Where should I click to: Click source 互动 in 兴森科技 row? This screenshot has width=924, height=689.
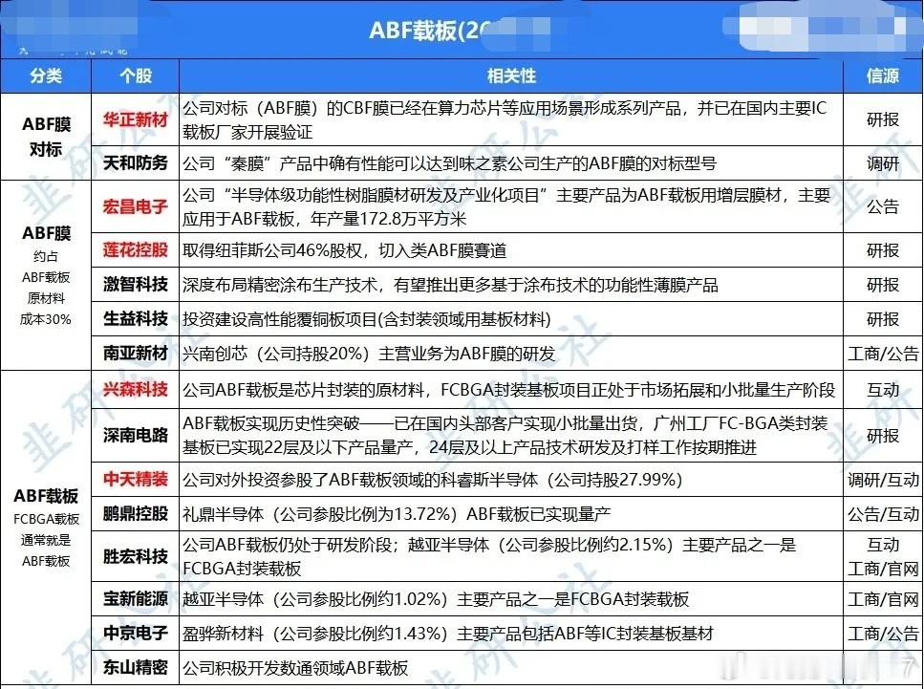pos(882,390)
